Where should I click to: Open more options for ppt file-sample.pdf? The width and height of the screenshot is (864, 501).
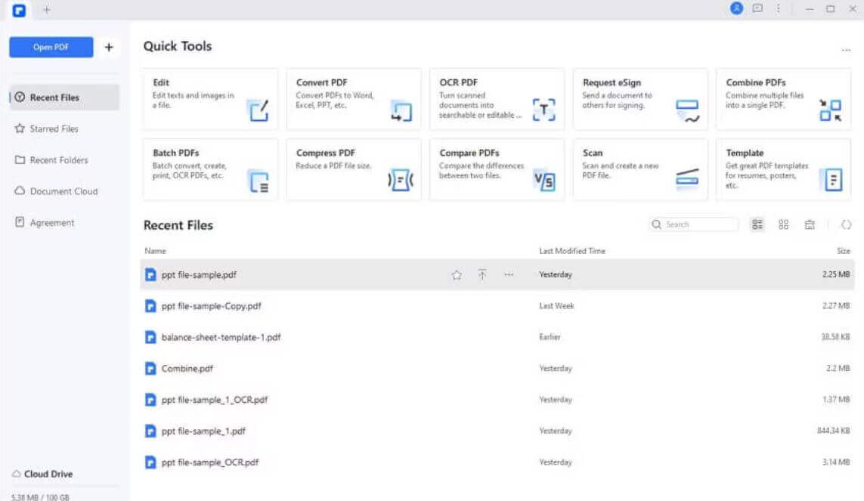click(x=508, y=275)
